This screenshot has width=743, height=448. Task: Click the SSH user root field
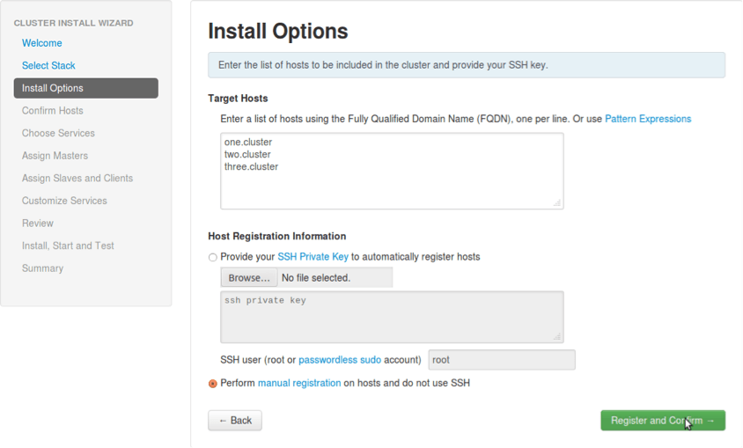click(x=501, y=360)
